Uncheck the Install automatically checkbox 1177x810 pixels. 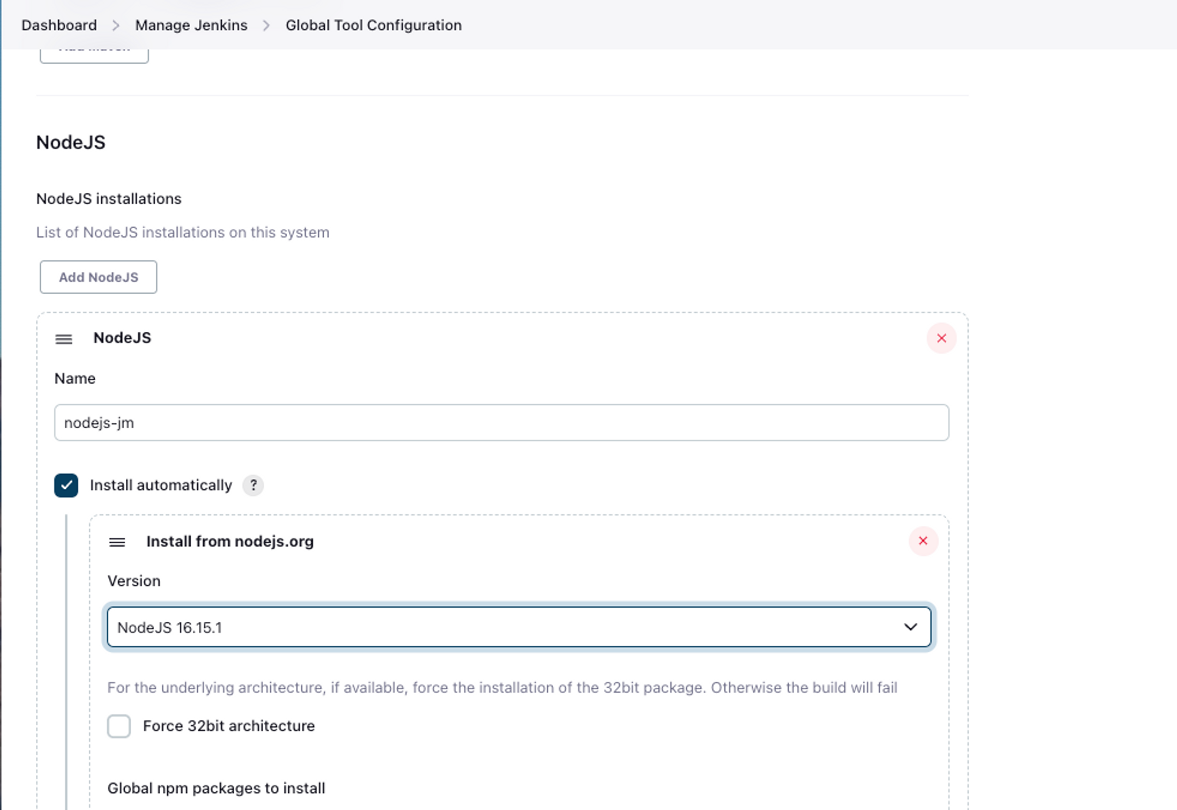click(x=66, y=485)
